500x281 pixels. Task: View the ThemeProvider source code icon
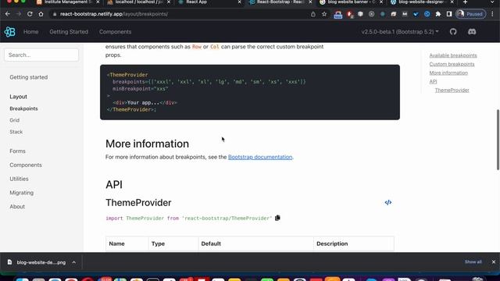[x=388, y=203]
